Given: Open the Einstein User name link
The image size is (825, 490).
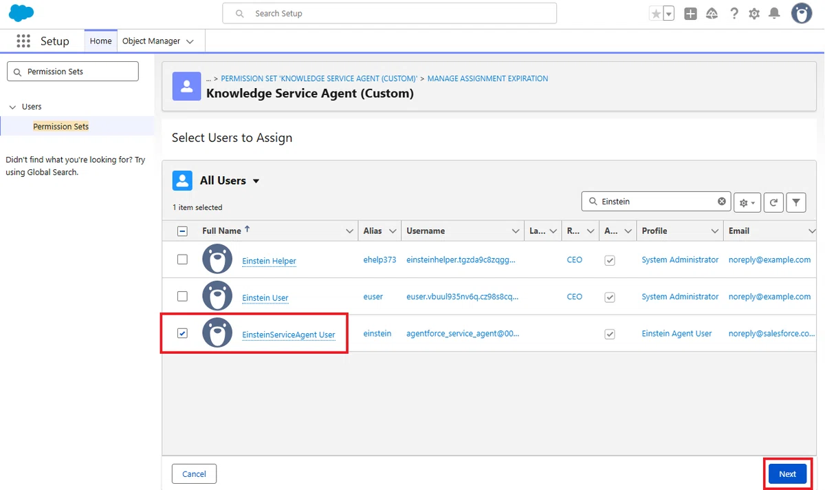Looking at the screenshot, I should pyautogui.click(x=265, y=298).
